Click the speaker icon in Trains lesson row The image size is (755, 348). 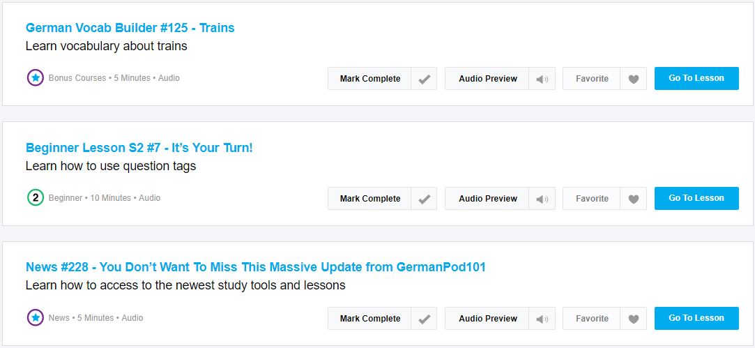[542, 80]
